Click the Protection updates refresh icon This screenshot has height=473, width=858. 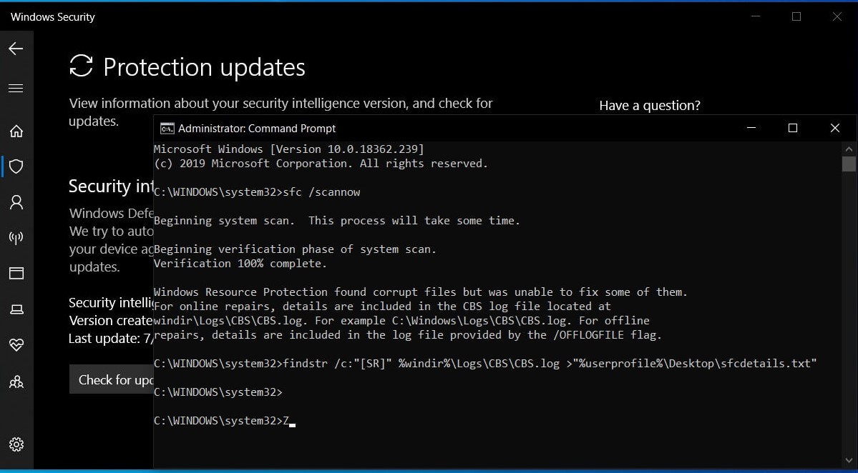point(81,66)
